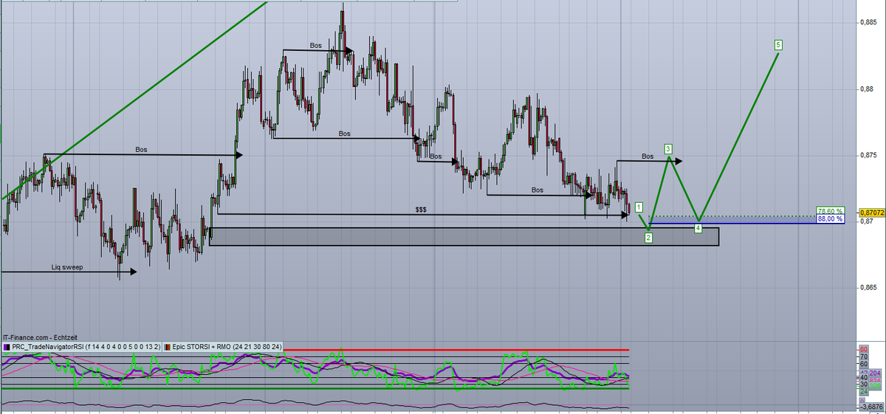Select the gray demand zone rectangle
This screenshot has width=886, height=414.
pos(464,236)
